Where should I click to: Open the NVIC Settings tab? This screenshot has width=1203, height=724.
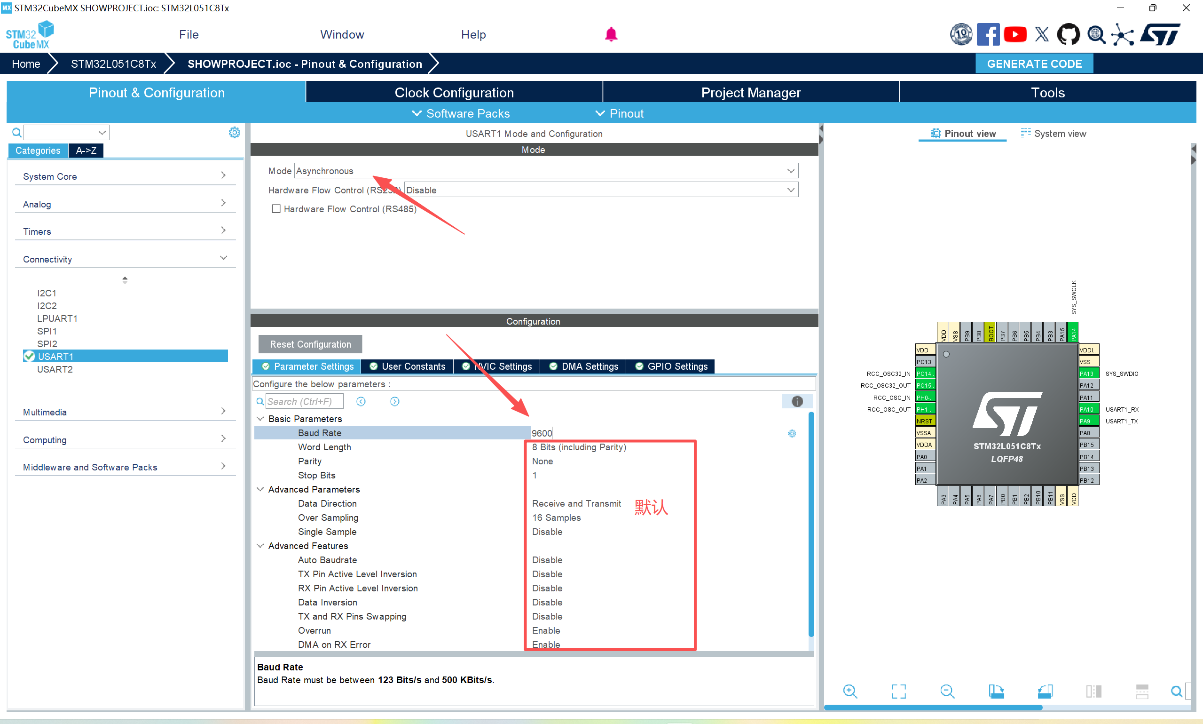(497, 366)
